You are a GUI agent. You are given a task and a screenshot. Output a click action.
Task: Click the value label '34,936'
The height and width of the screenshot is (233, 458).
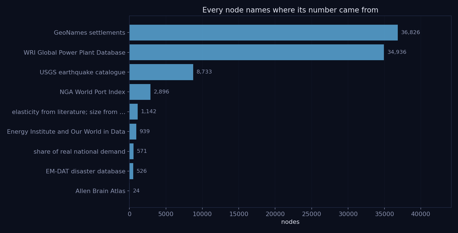coord(397,52)
